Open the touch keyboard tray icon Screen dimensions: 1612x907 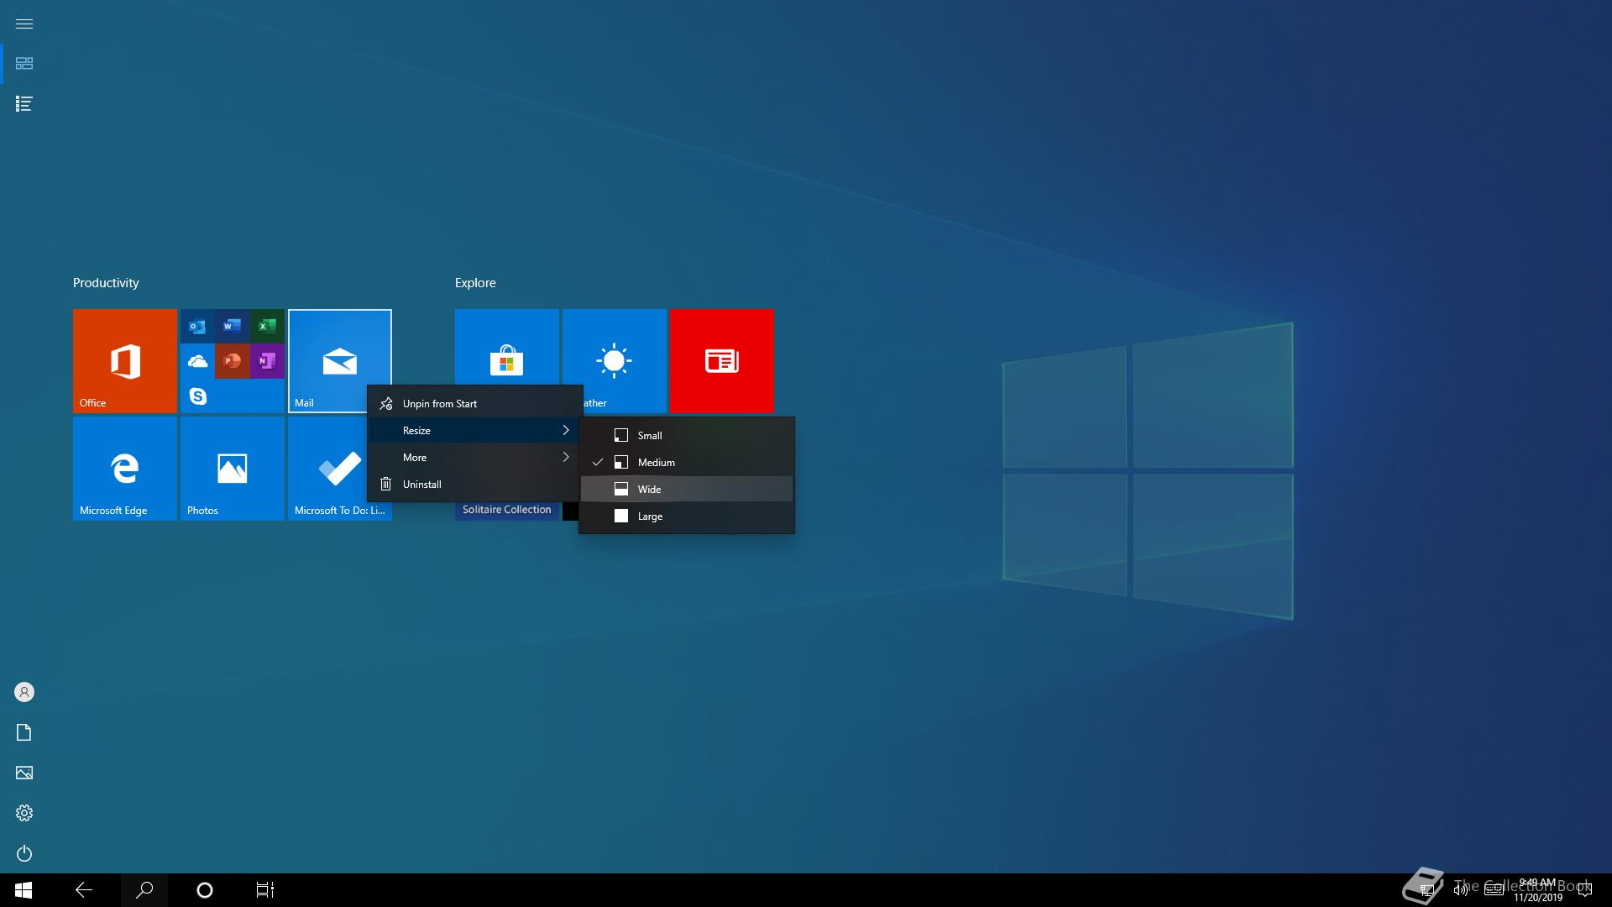tap(1494, 890)
